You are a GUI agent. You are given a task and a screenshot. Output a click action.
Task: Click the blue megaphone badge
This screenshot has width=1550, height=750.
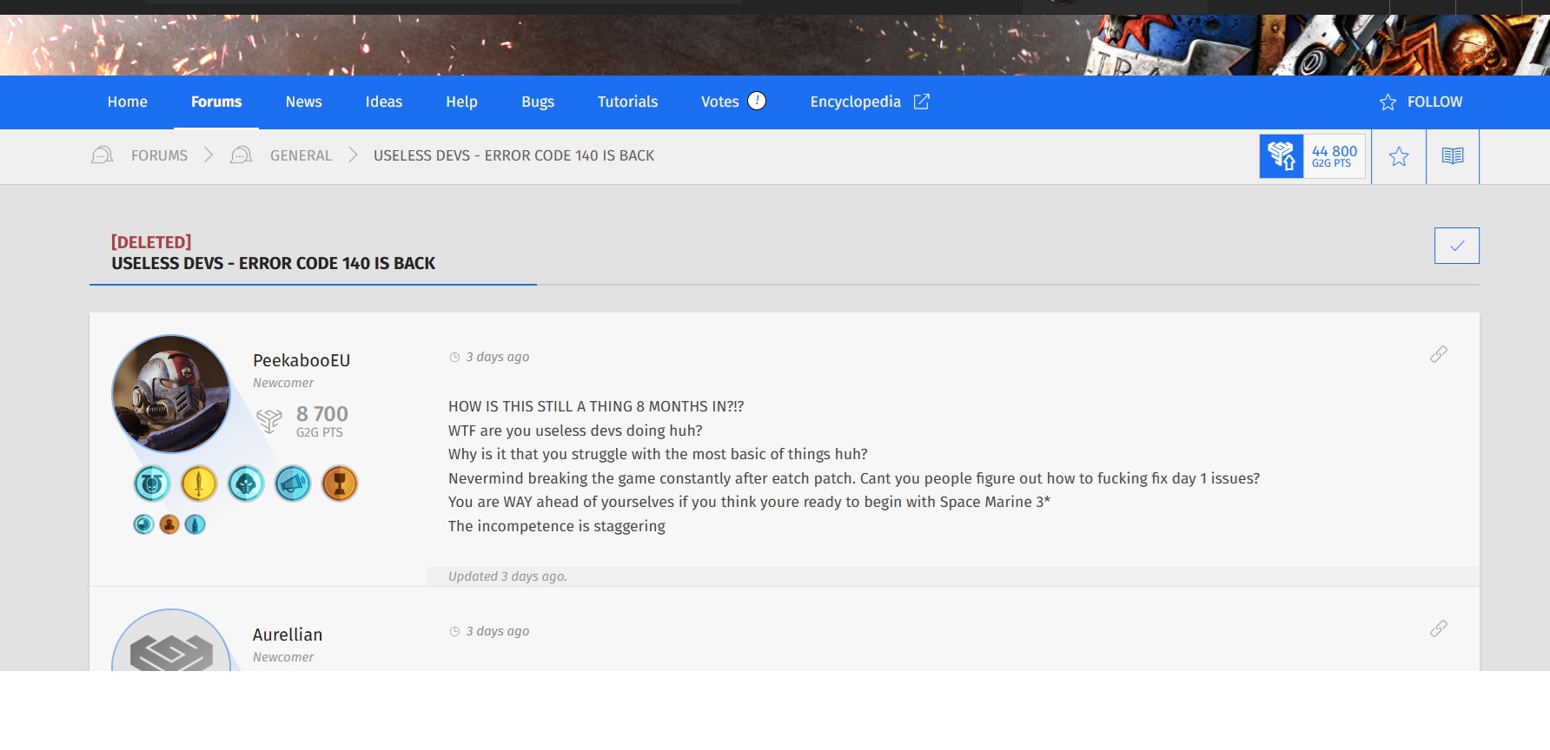293,484
